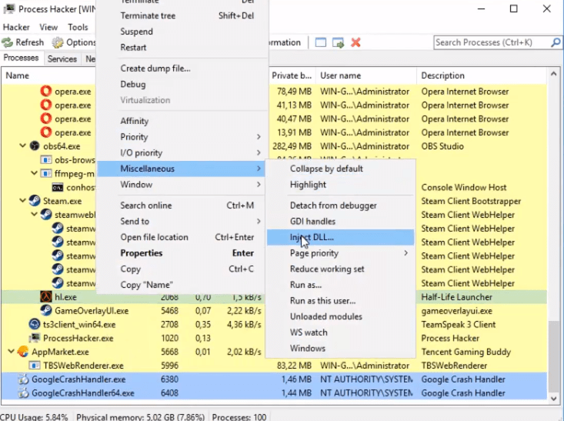Collapse the steamwebhelper tree node
The image size is (564, 421).
(x=34, y=215)
